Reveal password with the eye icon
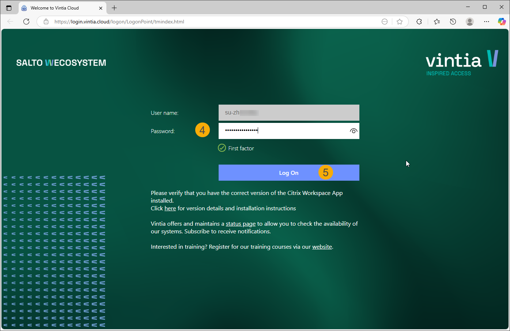Image resolution: width=510 pixels, height=331 pixels. click(353, 131)
